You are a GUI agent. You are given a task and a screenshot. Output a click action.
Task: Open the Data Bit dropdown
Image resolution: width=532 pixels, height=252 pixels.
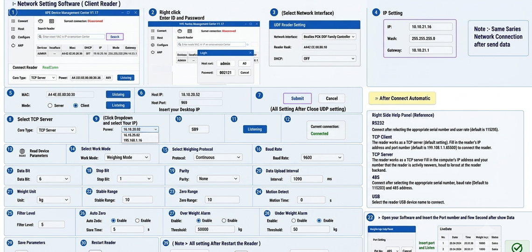pos(54,179)
